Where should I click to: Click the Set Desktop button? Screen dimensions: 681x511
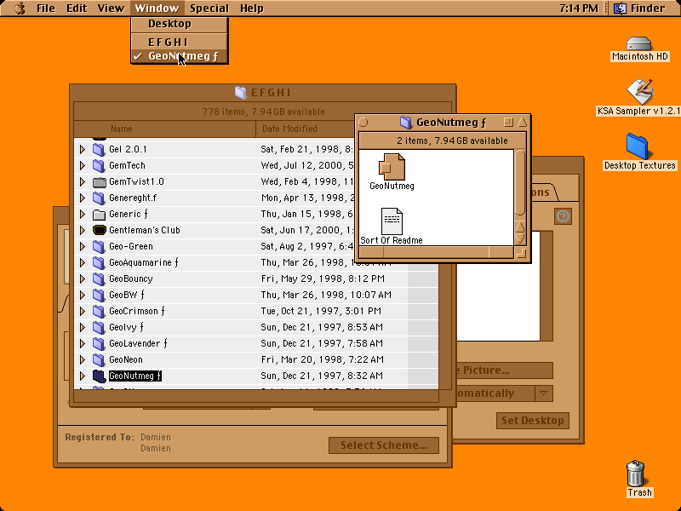533,421
